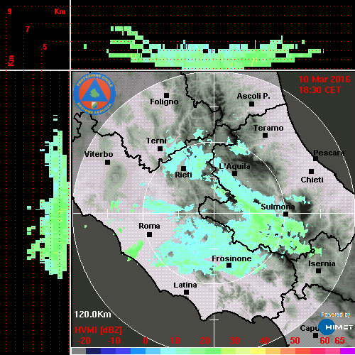This screenshot has width=355, height=355.
Task: Click the magenta swatch ending the color scale
Action: point(348,351)
